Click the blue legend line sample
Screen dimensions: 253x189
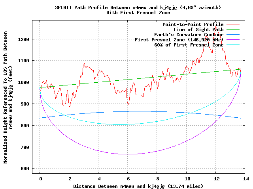[x=233, y=35]
